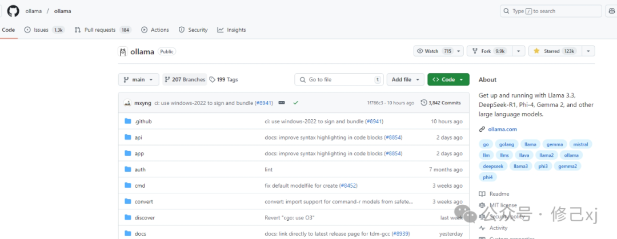Open the Readme link

(499, 194)
